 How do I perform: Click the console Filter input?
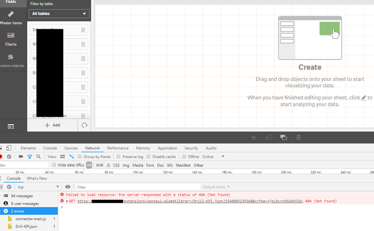(138, 187)
